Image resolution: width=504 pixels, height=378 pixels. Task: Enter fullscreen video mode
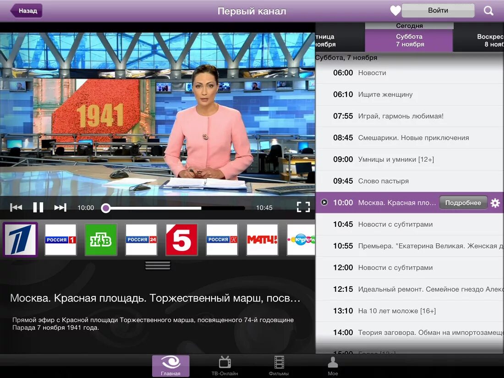tap(303, 207)
